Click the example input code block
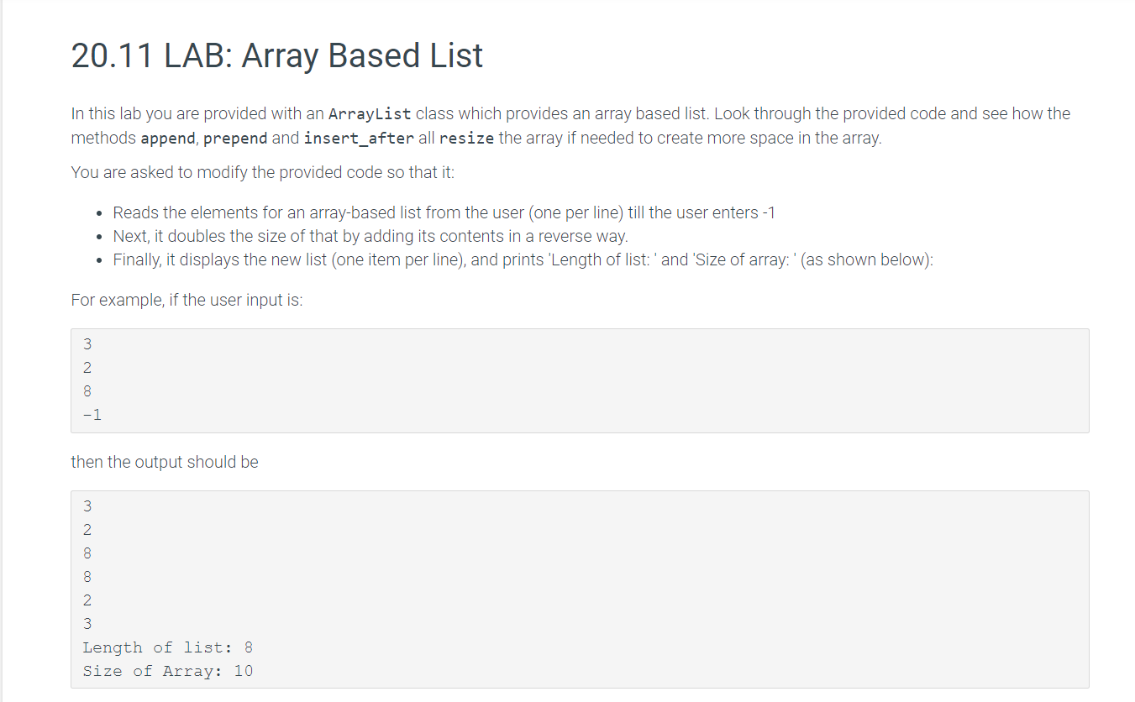Image resolution: width=1135 pixels, height=702 pixels. pyautogui.click(x=580, y=380)
